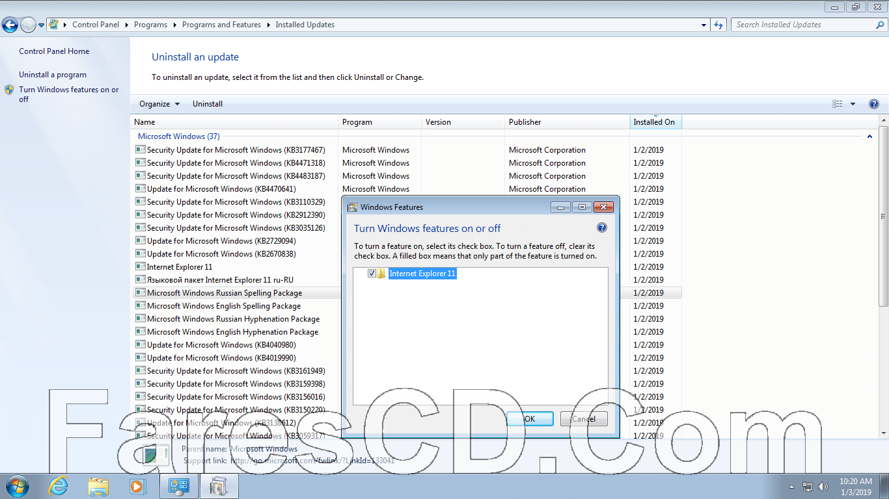The image size is (889, 499).
Task: Select Security Update KB3159398 row
Action: pos(236,384)
